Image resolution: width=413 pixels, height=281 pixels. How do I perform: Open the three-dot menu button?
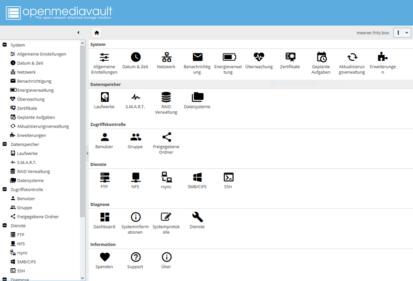(398, 32)
